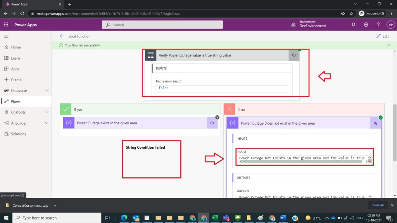Click the help question mark icon
The image size is (397, 223).
[378, 25]
